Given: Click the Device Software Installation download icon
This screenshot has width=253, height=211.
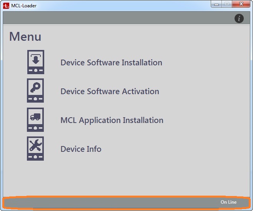Looking at the screenshot, I should point(36,62).
